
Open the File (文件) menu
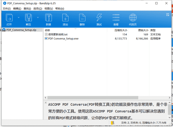(7, 8)
